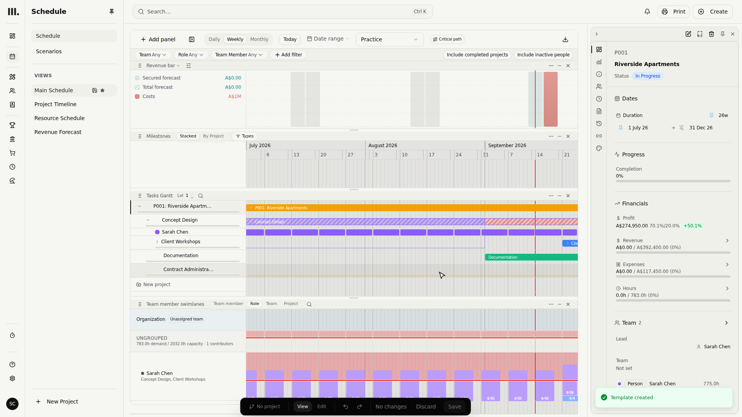Collapse the P001: Riverside Apartments row
Image resolution: width=742 pixels, height=417 pixels.
pyautogui.click(x=140, y=206)
